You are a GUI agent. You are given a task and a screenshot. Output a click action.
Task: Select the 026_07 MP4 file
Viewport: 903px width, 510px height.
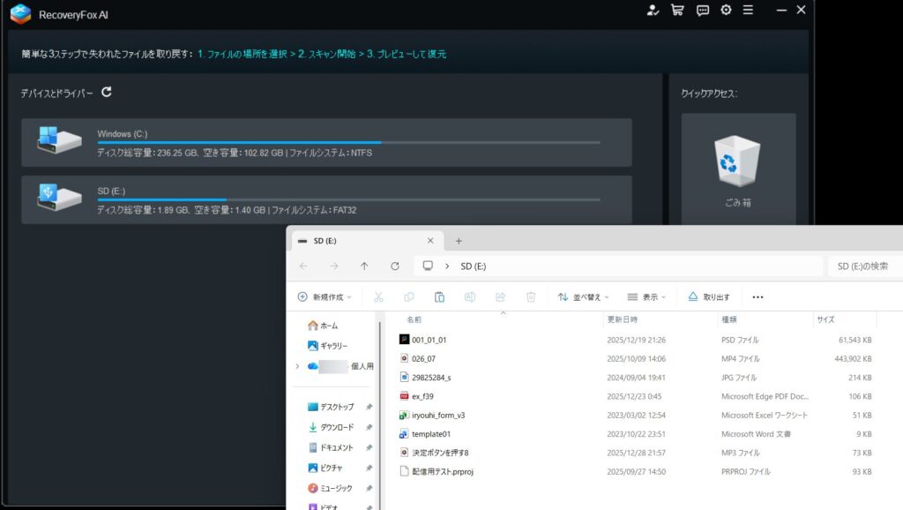point(423,359)
